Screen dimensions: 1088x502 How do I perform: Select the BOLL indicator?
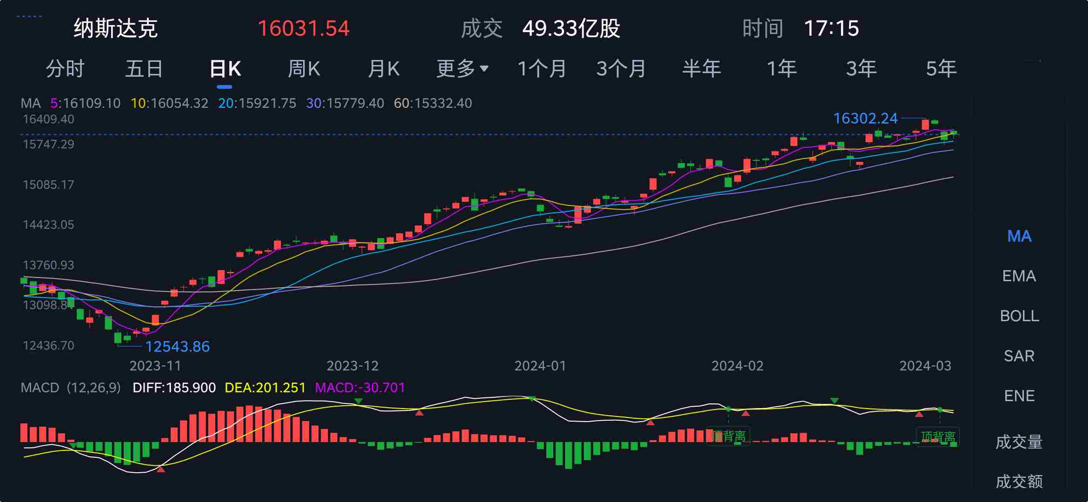(x=1019, y=316)
